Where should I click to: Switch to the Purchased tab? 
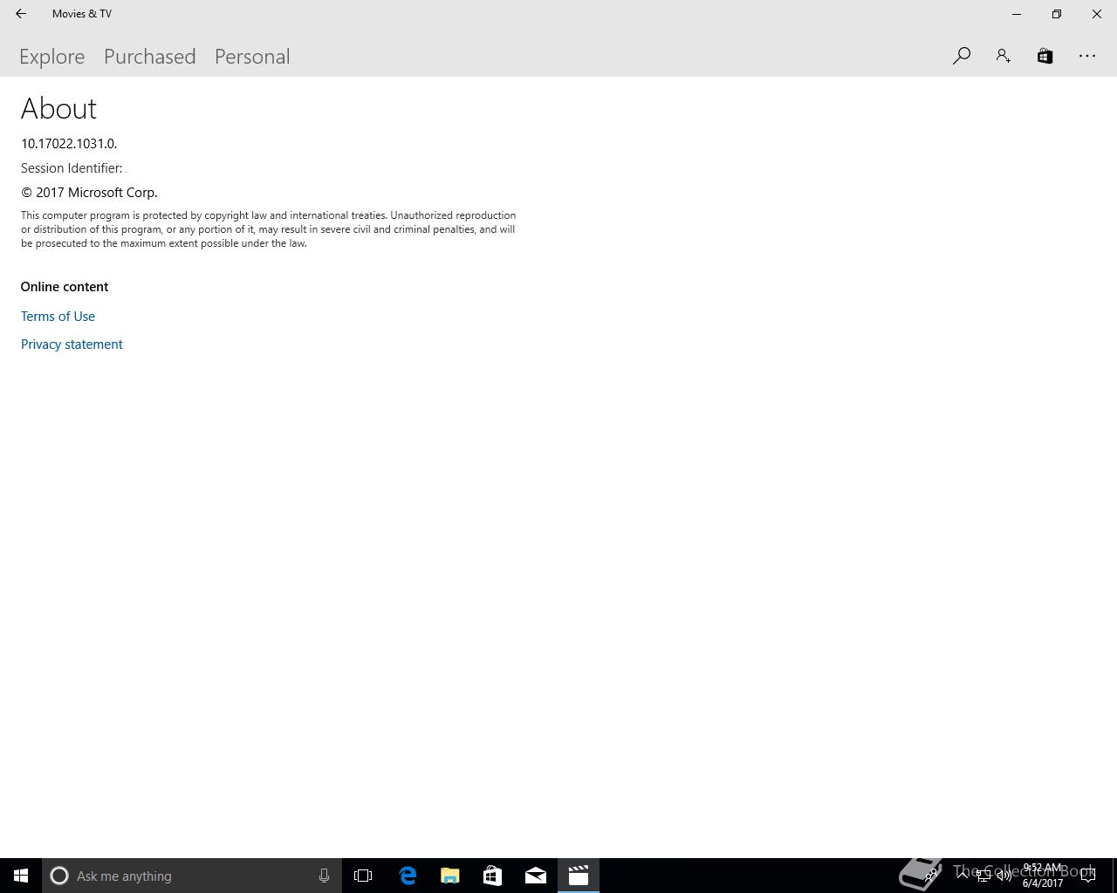150,57
